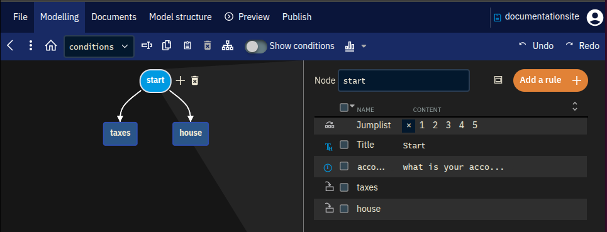The width and height of the screenshot is (607, 232).
Task: Click the house row name
Action: (369, 209)
